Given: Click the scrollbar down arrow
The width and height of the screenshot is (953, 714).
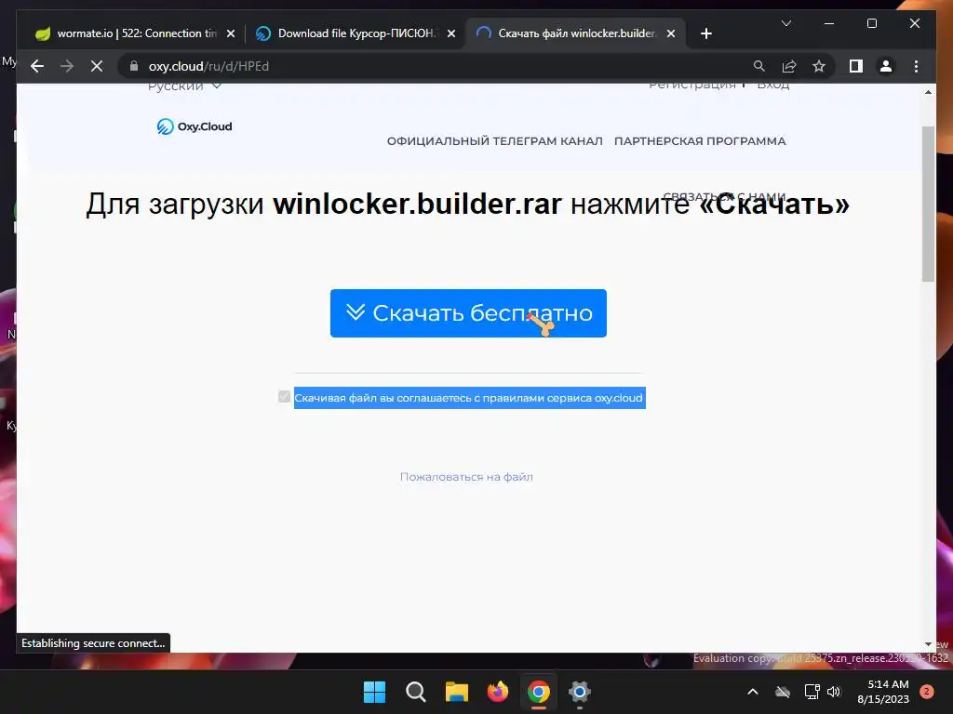Looking at the screenshot, I should (x=928, y=644).
